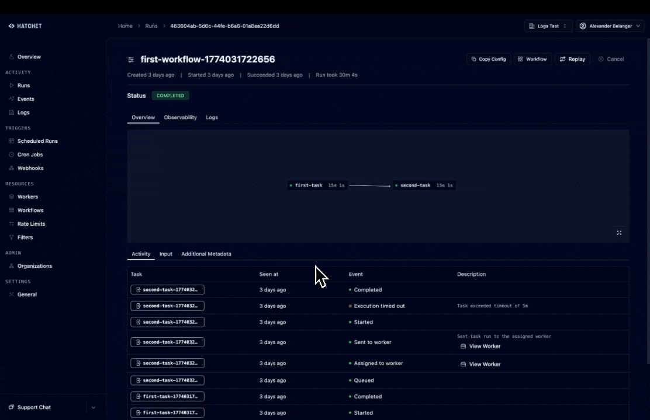Open Filters in the sidebar

(25, 237)
